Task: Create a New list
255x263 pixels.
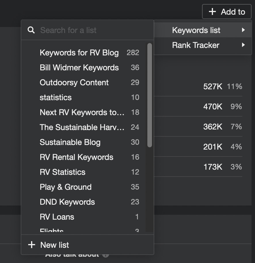Action: tap(55, 245)
